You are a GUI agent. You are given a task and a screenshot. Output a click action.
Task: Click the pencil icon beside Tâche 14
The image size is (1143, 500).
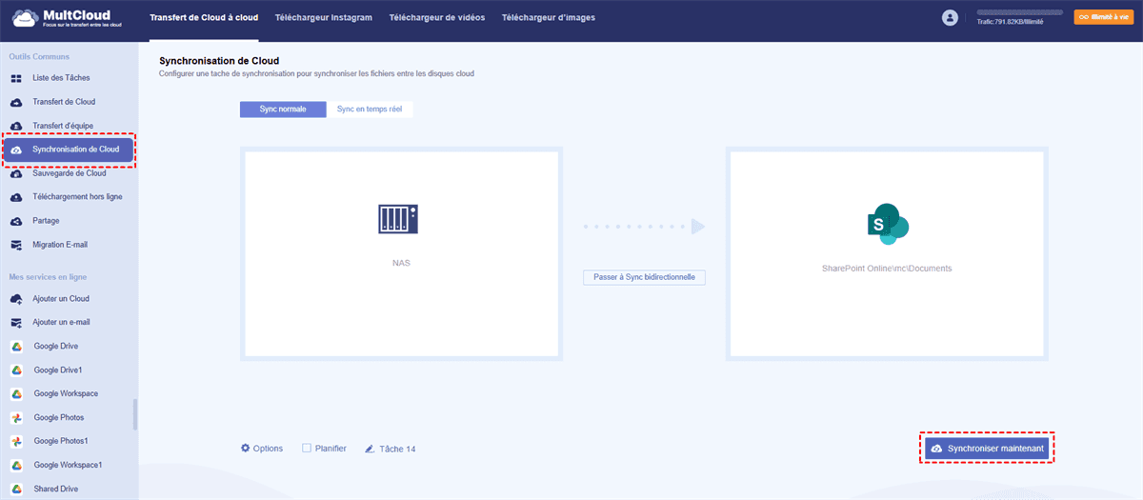click(x=370, y=449)
